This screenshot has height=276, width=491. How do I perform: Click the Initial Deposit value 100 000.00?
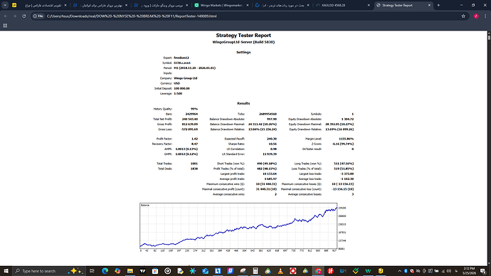coord(181,88)
